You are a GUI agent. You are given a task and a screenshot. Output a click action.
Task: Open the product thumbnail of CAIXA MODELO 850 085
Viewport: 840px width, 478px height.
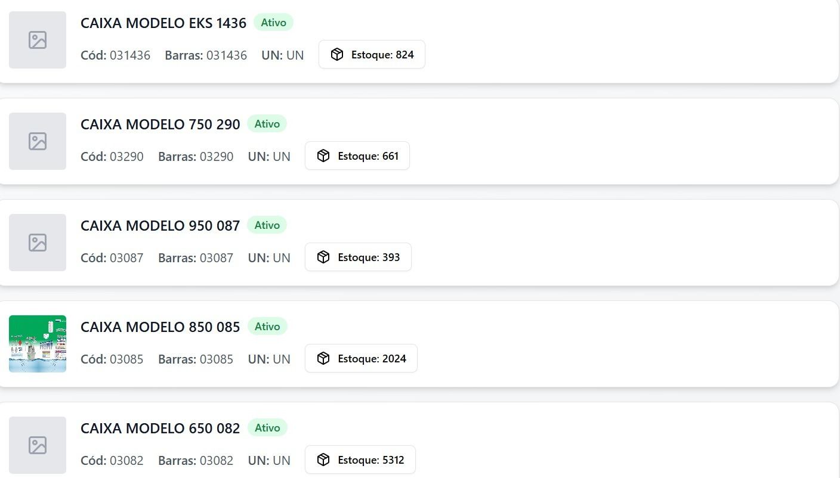(x=38, y=344)
